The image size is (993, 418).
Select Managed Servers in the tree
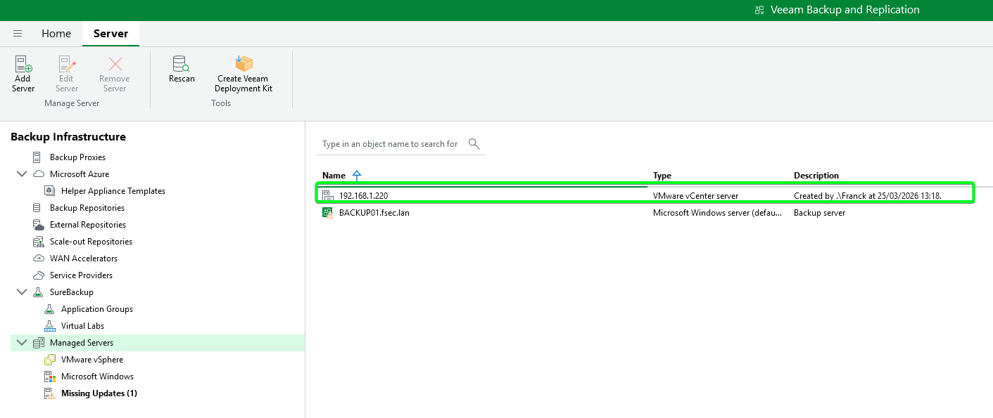82,343
